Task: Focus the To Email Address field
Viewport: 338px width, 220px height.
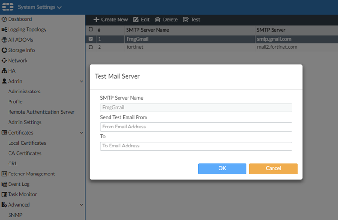Action: [x=196, y=146]
